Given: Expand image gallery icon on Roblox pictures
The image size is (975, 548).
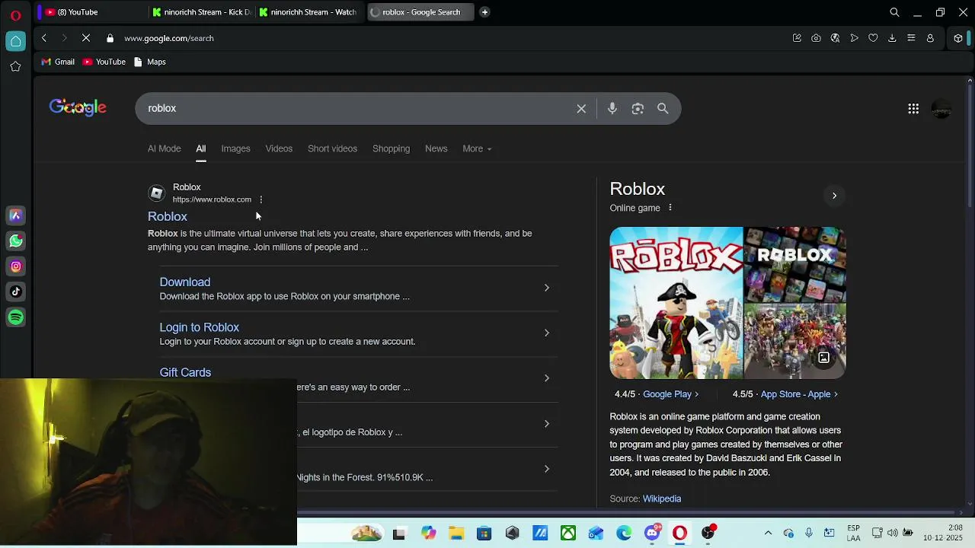Looking at the screenshot, I should 823,358.
